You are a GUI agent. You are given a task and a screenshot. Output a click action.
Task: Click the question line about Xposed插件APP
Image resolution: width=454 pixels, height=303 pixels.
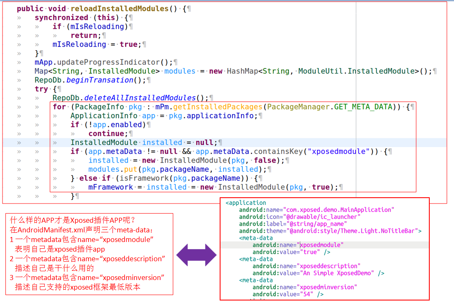pos(72,220)
